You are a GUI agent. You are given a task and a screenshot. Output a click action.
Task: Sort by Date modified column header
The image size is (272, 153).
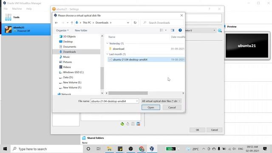click(x=178, y=37)
